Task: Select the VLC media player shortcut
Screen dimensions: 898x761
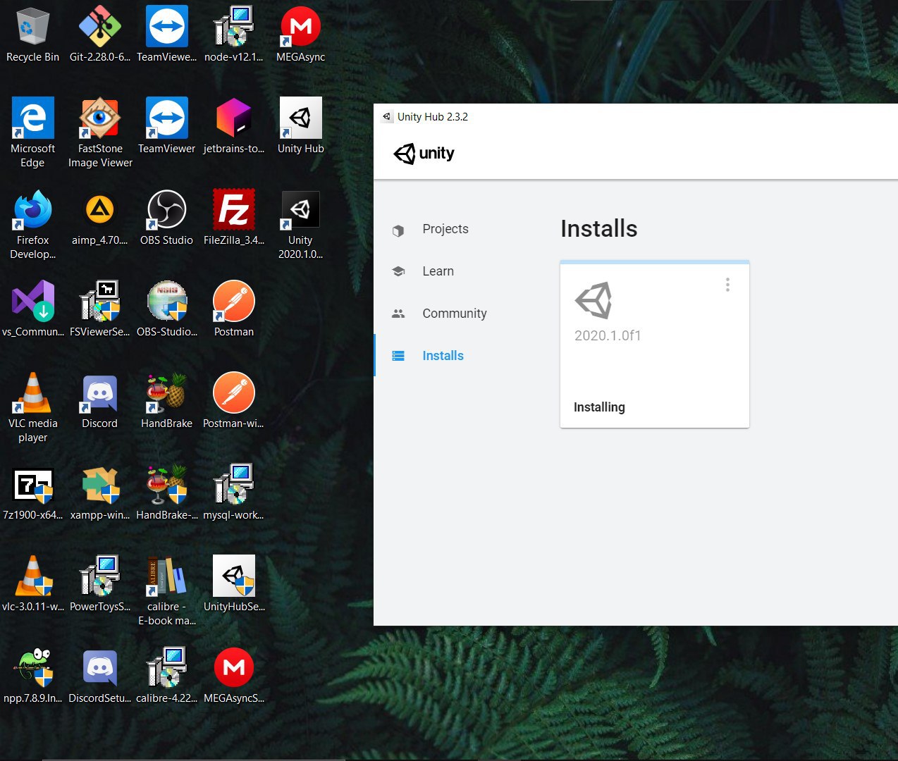Action: [x=32, y=407]
